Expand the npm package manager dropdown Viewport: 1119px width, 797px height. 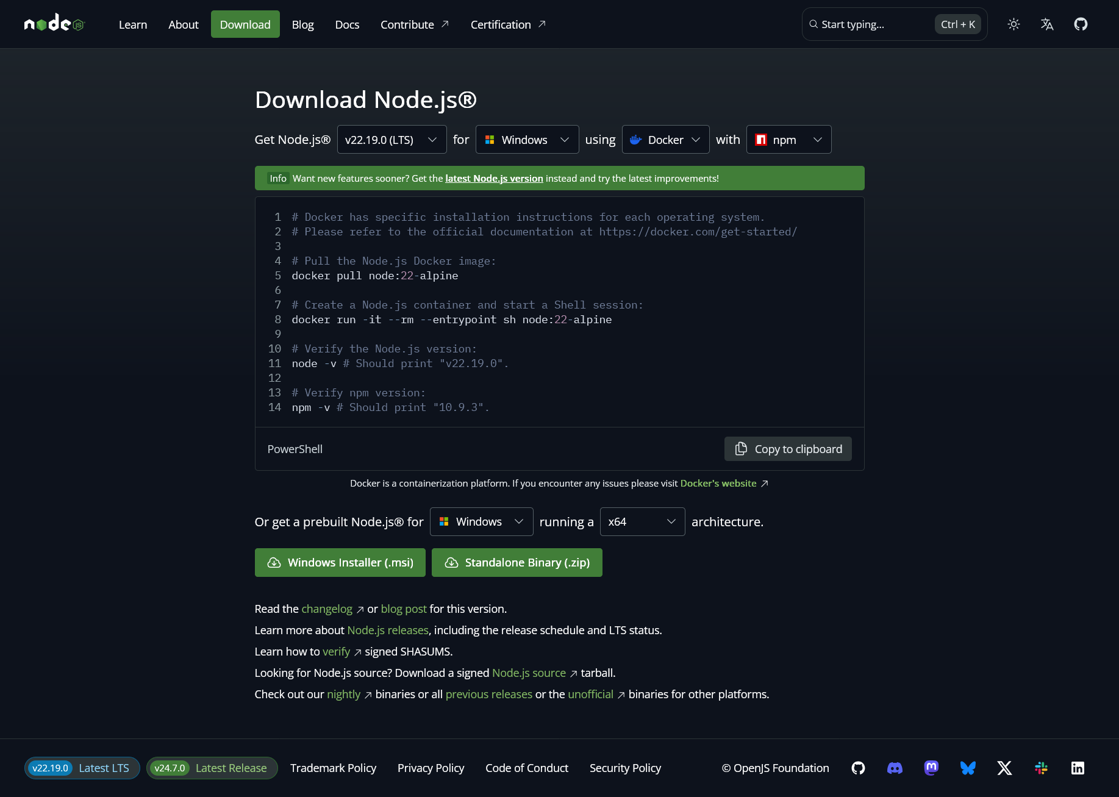tap(788, 140)
